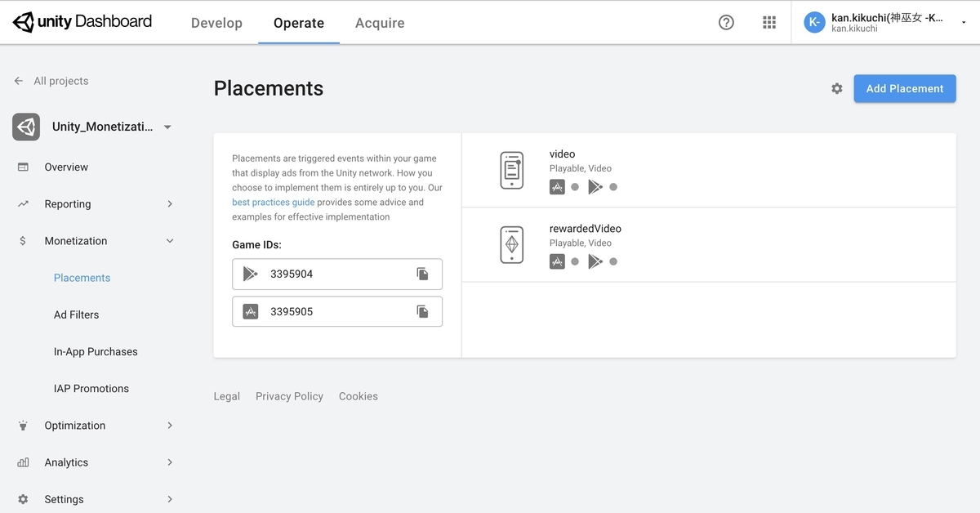Open the help question mark icon

(x=726, y=22)
